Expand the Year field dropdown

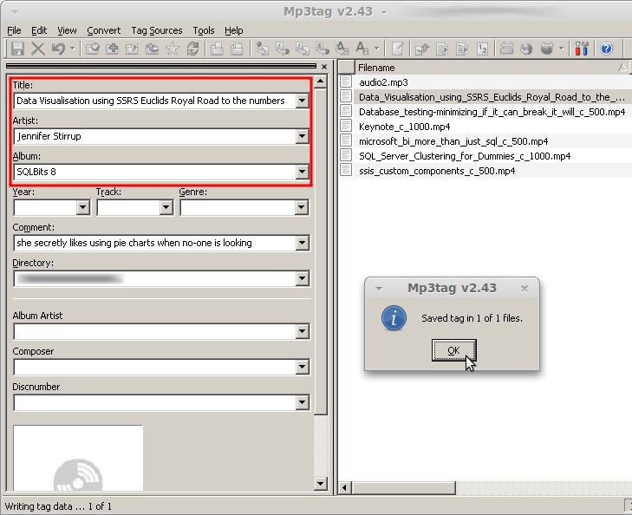coord(83,207)
